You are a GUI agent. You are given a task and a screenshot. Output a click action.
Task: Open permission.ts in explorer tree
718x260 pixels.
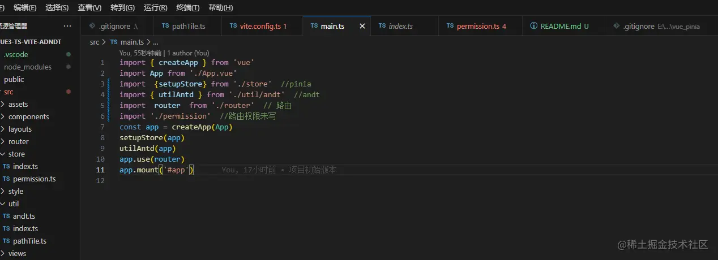(35, 179)
